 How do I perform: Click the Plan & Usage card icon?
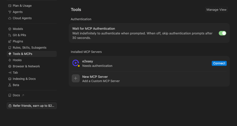tap(10, 6)
